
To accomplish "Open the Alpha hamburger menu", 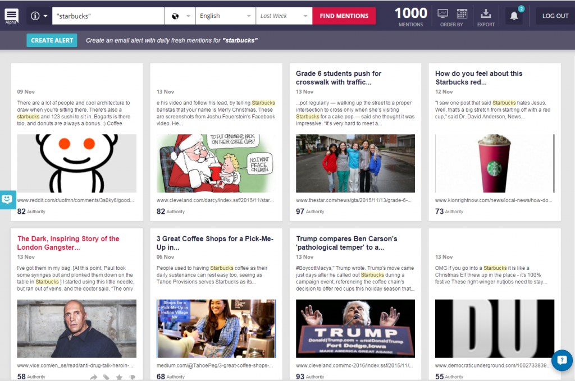I will coord(11,16).
